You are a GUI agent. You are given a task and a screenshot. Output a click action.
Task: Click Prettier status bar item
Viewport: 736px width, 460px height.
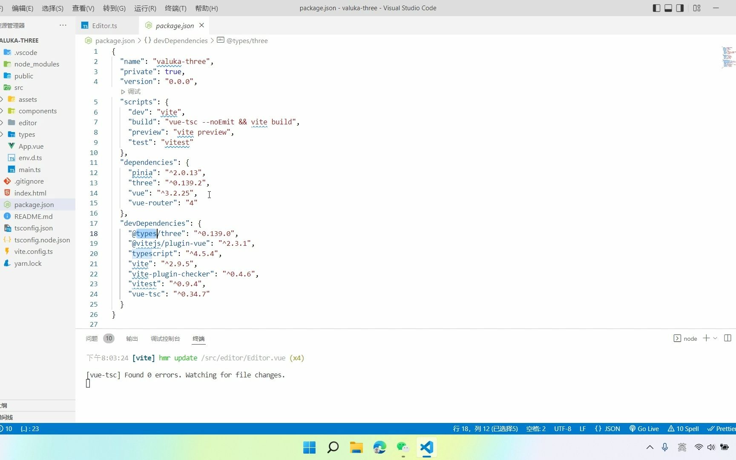point(722,428)
